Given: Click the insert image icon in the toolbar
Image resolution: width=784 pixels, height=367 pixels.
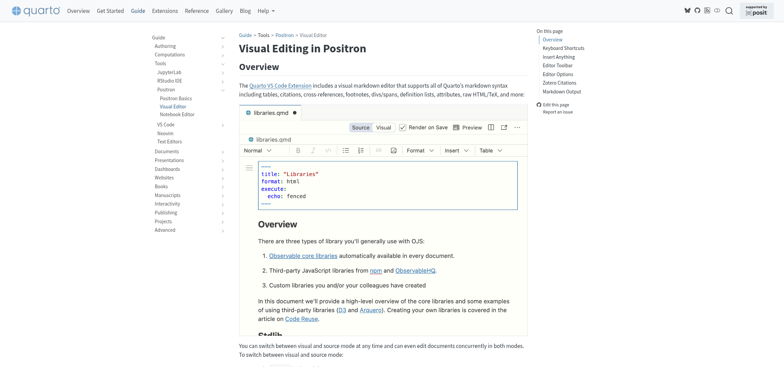Looking at the screenshot, I should point(393,150).
